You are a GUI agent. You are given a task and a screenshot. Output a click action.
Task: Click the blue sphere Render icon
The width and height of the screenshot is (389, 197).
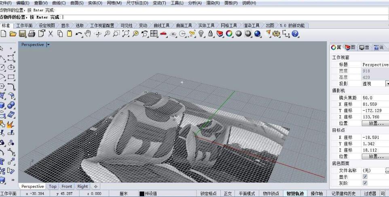tap(258, 34)
